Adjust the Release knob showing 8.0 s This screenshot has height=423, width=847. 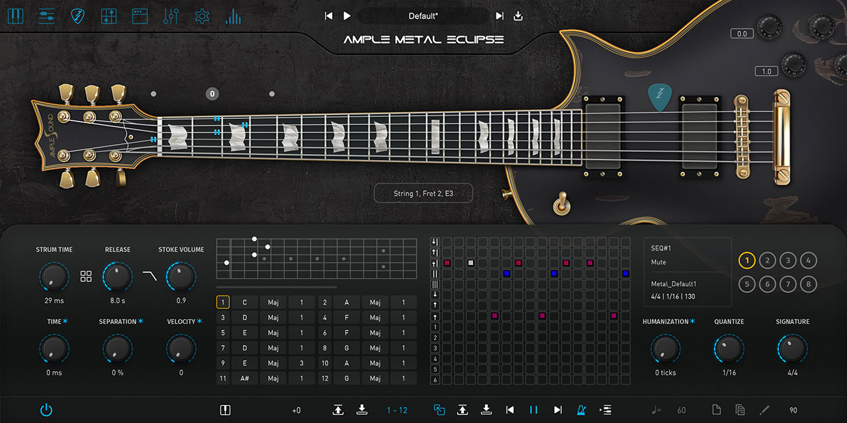pyautogui.click(x=117, y=277)
